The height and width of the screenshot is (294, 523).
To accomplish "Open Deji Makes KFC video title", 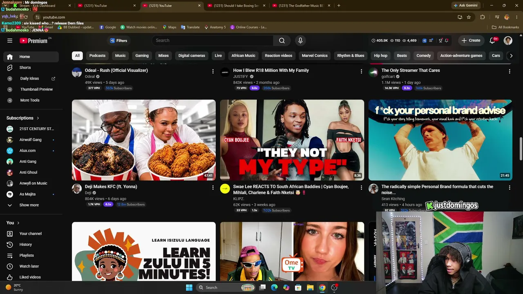I will click(111, 187).
